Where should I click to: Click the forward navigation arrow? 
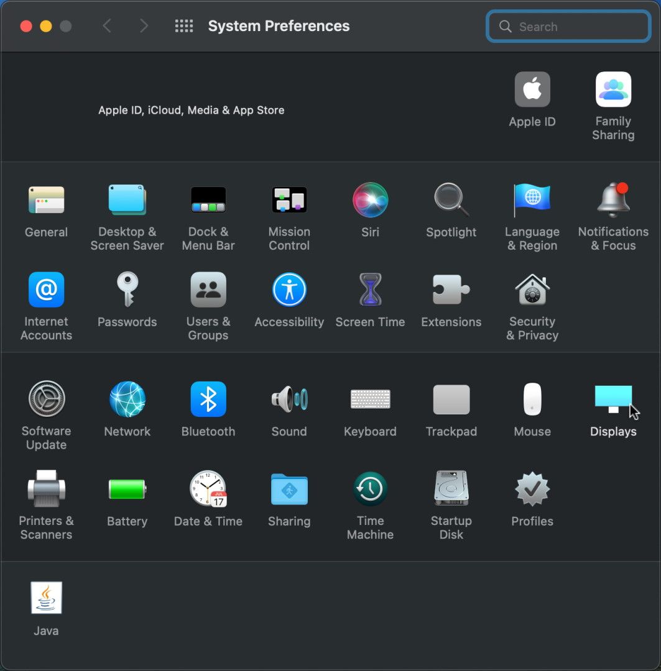click(144, 25)
